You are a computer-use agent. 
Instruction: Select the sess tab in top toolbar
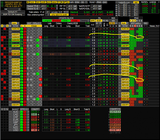tap(54, 2)
